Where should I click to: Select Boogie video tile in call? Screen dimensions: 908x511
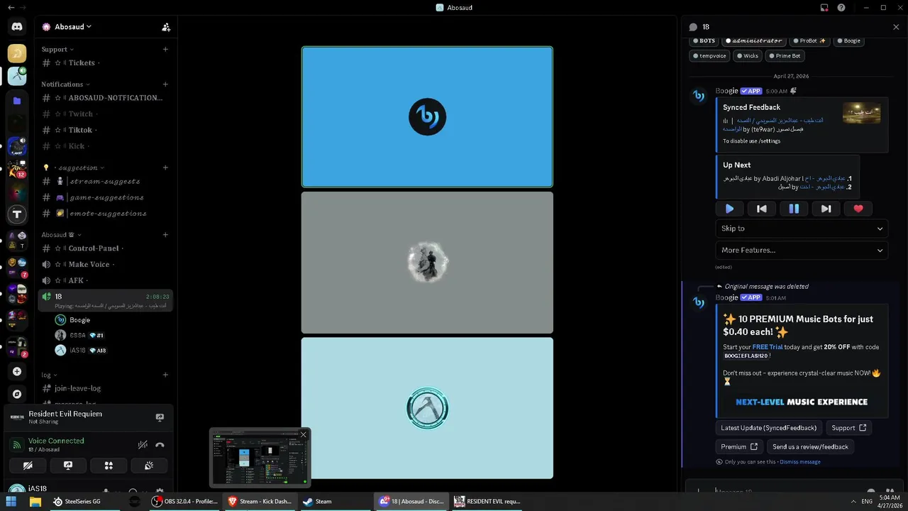(x=427, y=117)
